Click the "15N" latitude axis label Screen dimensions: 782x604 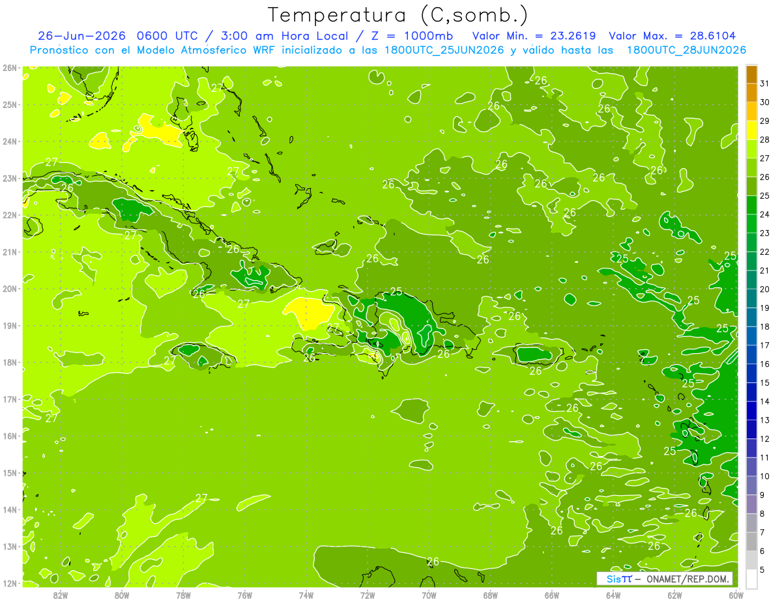click(10, 472)
